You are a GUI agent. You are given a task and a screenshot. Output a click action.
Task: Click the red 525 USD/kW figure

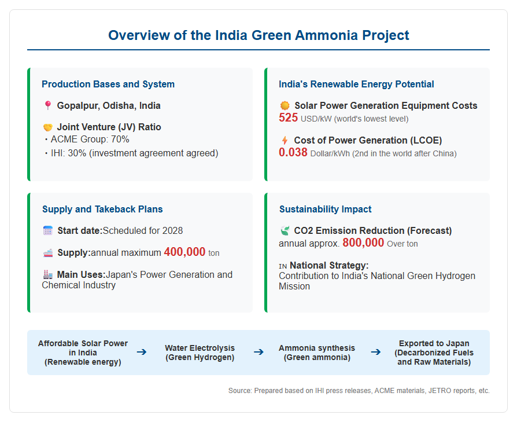click(x=288, y=118)
